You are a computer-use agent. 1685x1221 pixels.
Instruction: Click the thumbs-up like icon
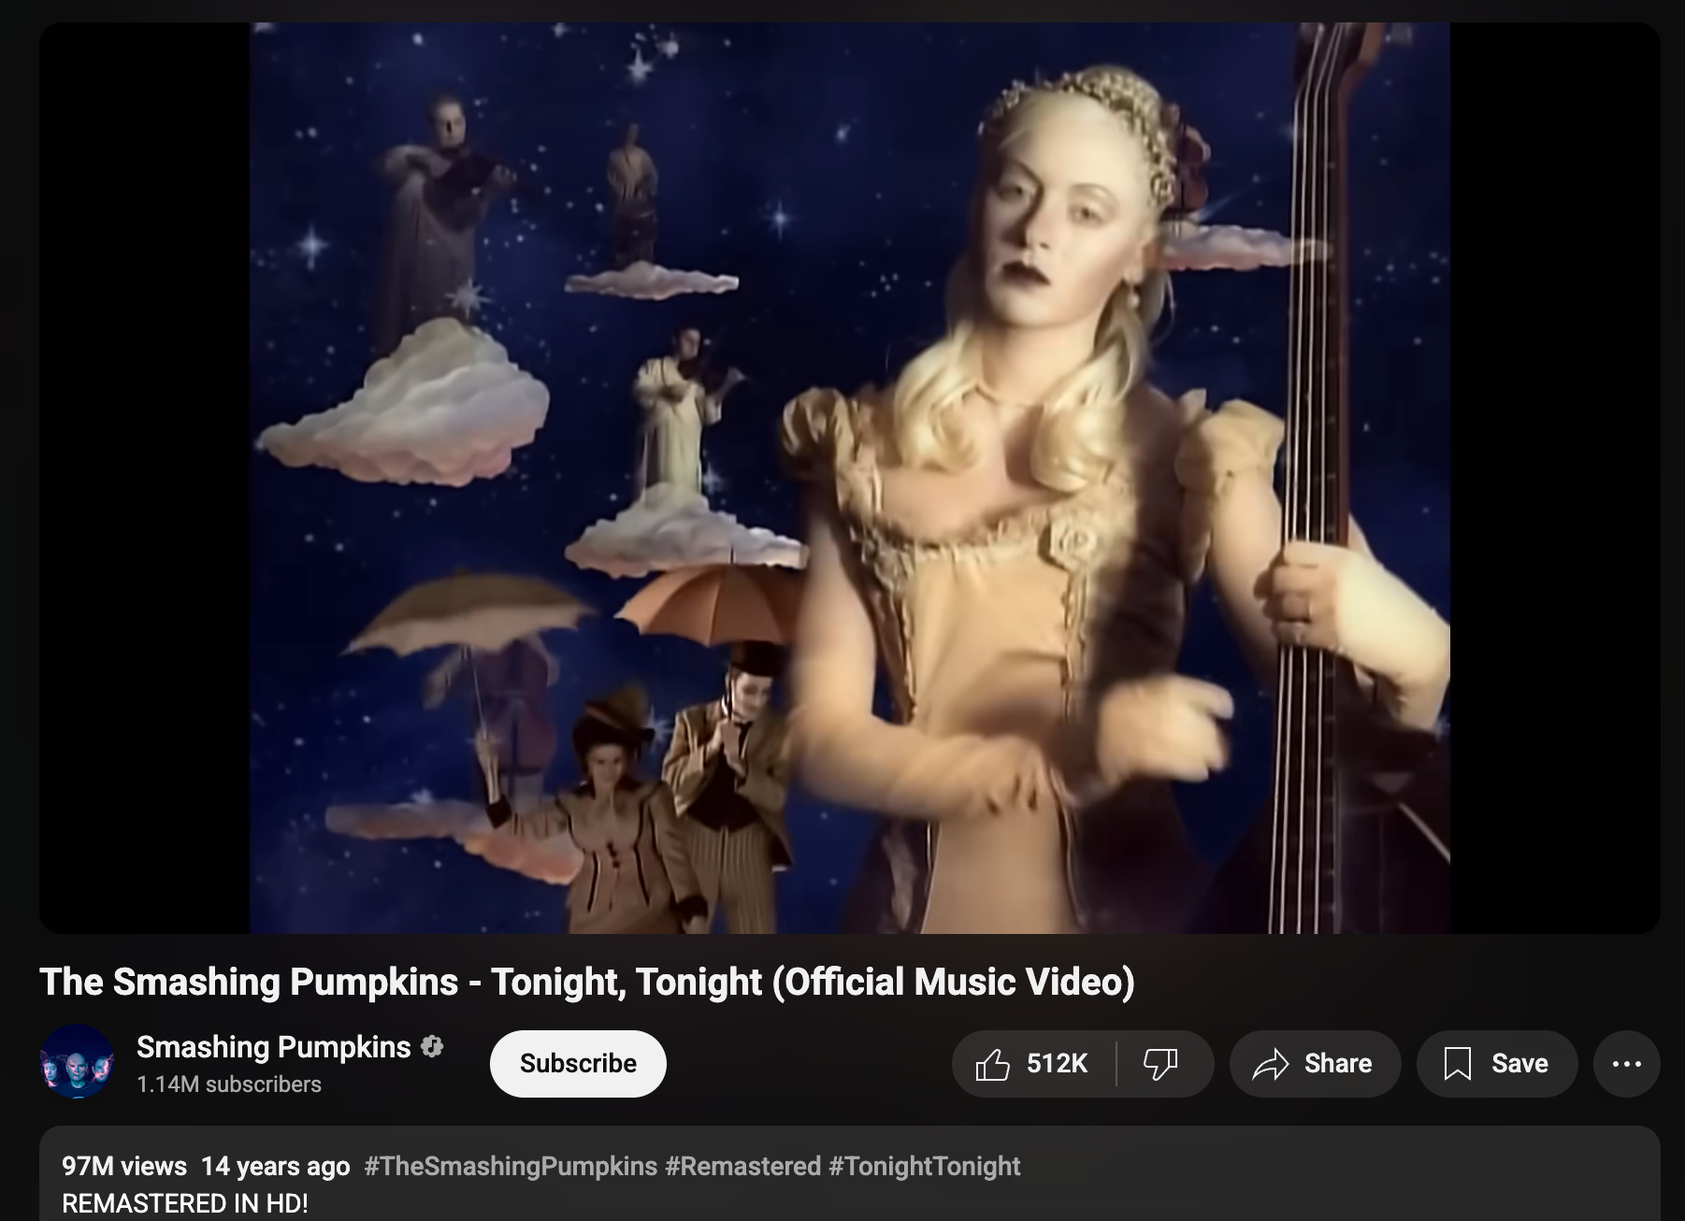[x=992, y=1064]
